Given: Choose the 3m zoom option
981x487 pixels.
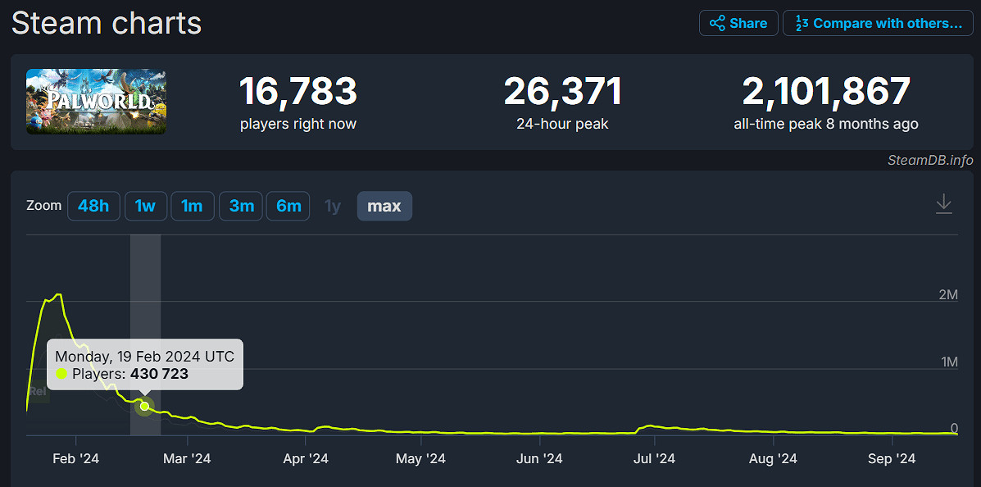Looking at the screenshot, I should [241, 206].
